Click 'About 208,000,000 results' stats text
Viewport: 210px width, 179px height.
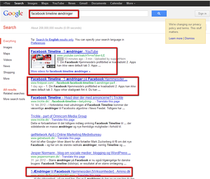pyautogui.click(x=56, y=28)
